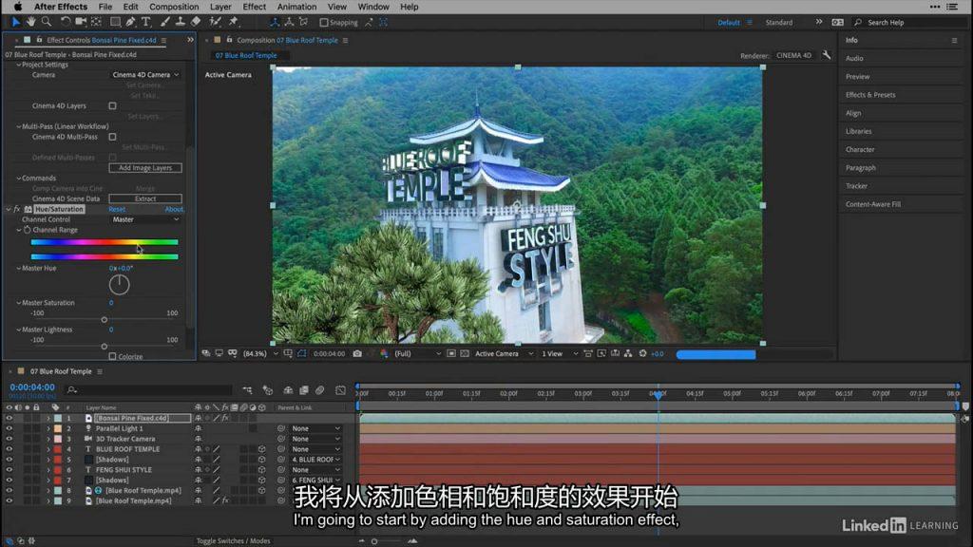Hide the Parallel Light 1 layer
The width and height of the screenshot is (973, 547).
point(9,428)
